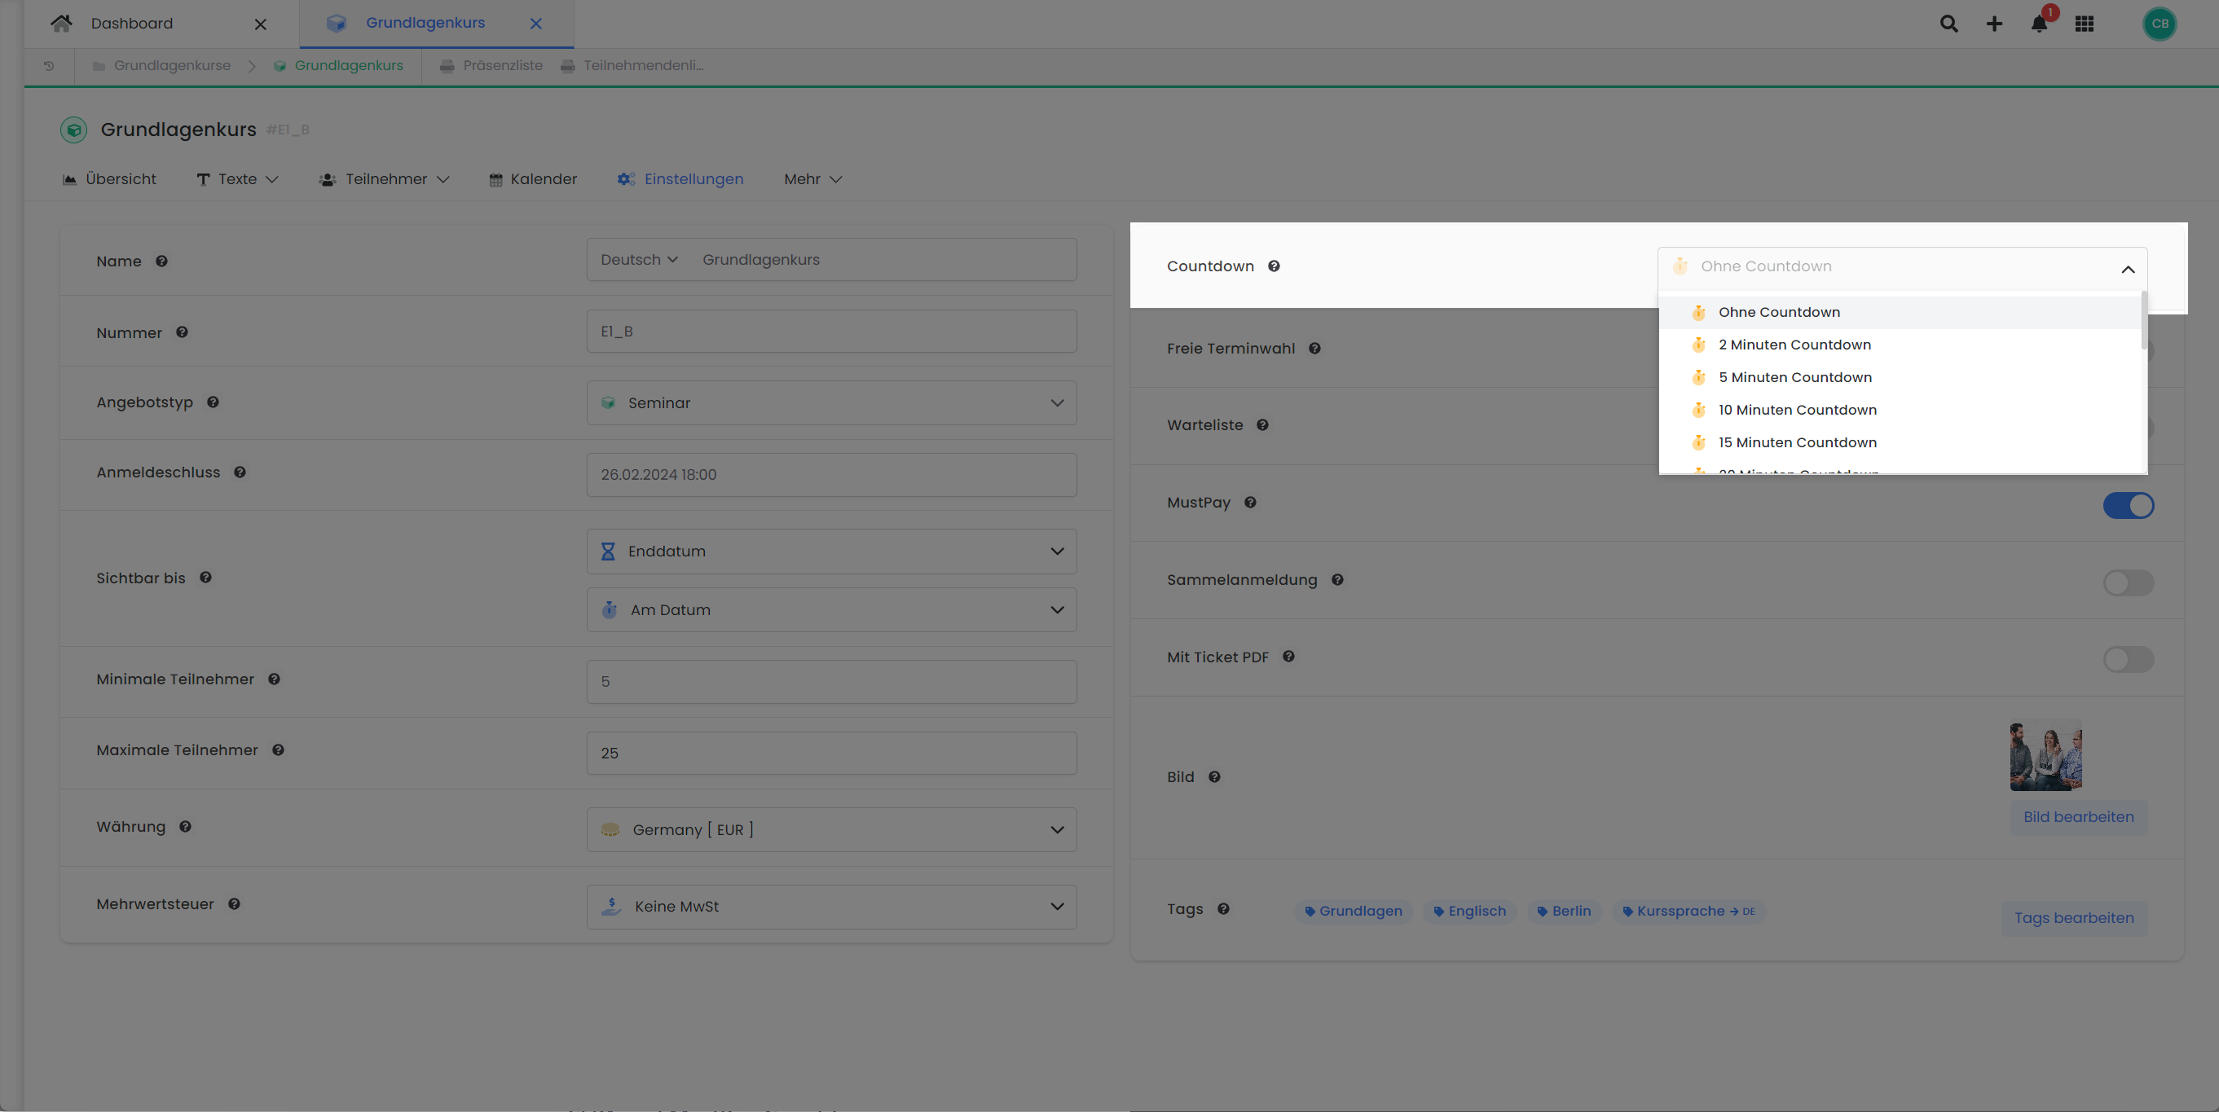
Task: Expand the Mehr dropdown menu
Action: [813, 178]
